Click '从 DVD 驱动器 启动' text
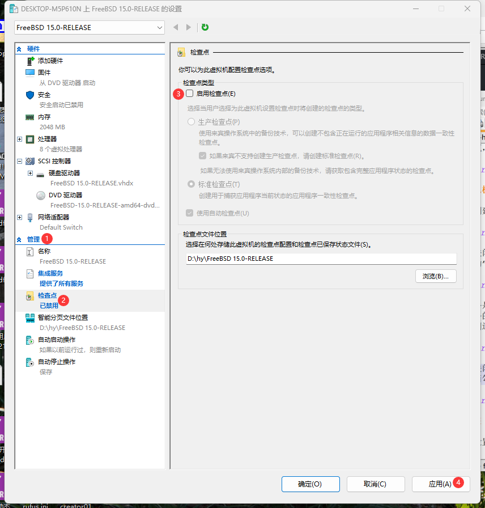The image size is (485, 508). click(67, 83)
